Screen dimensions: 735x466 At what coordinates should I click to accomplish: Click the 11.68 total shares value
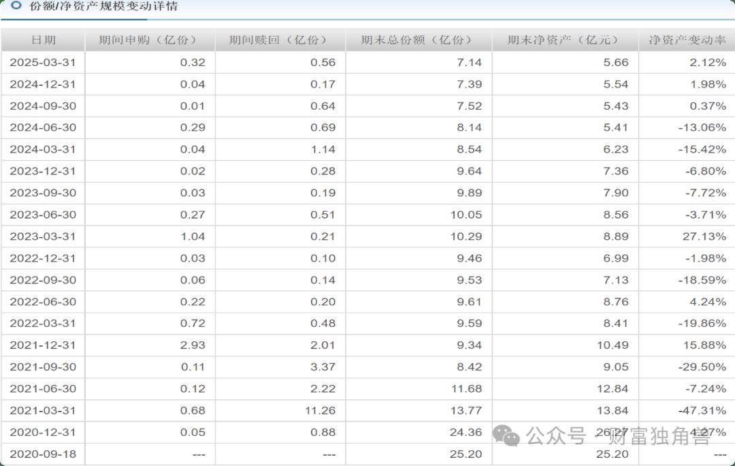click(466, 388)
